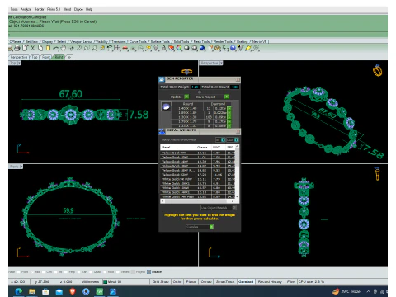
Task: Click the Undo arrow icon
Action: tap(56, 48)
